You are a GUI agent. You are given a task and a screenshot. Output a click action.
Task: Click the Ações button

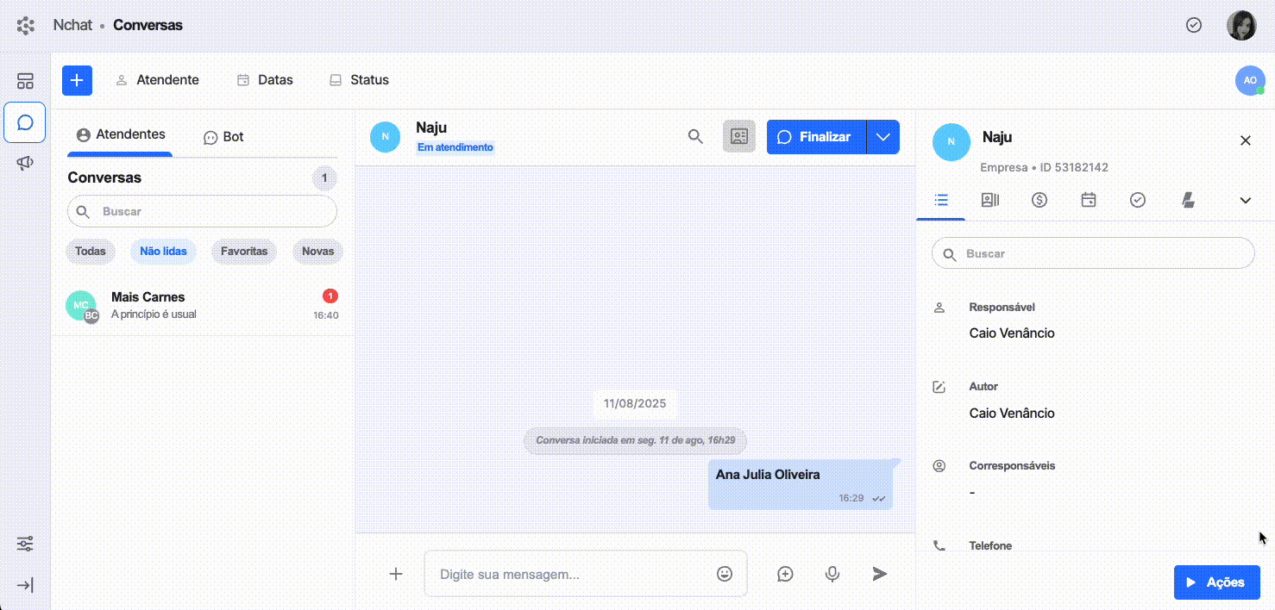(1217, 582)
